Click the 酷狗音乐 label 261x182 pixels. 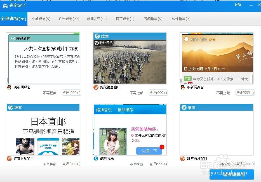107,159
